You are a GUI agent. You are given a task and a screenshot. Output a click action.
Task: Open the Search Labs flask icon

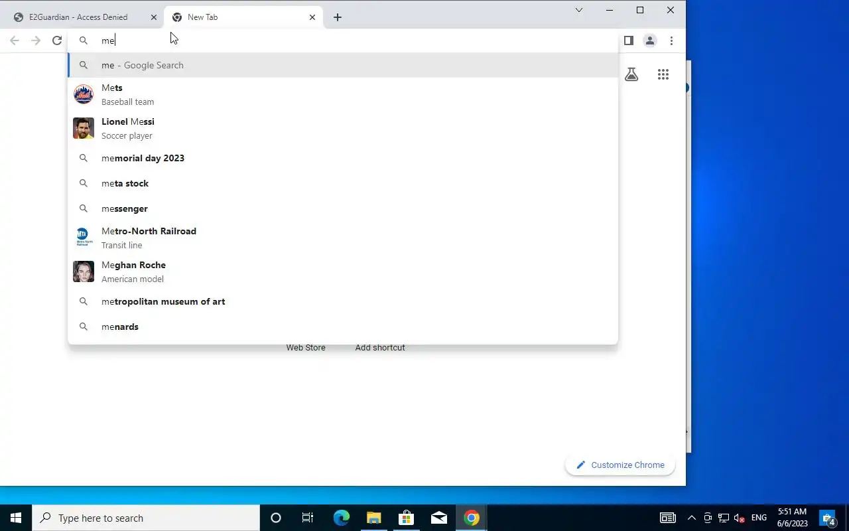[631, 74]
